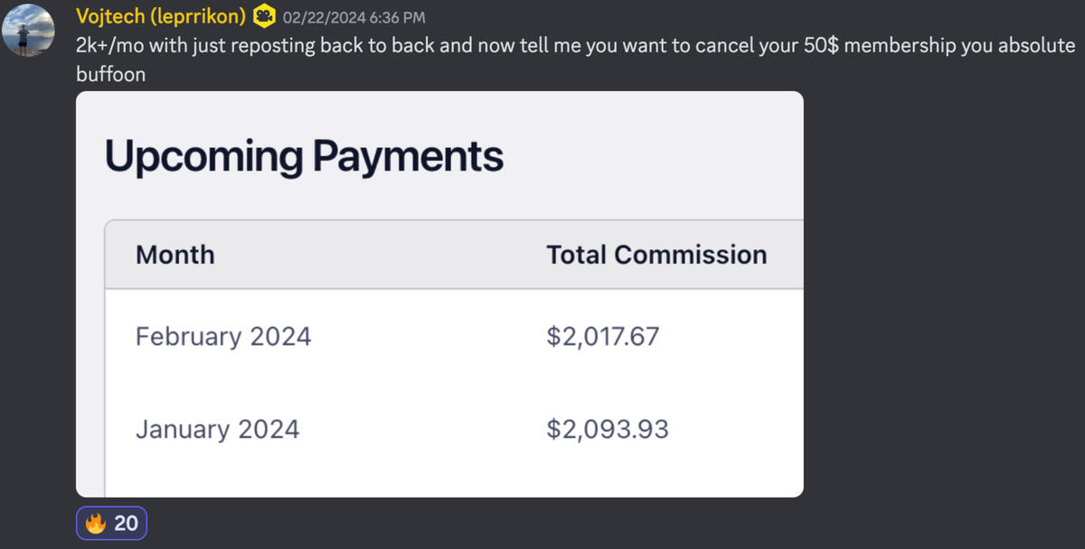Viewport: 1085px width, 549px height.
Task: Select the January 2024 row label
Action: tap(217, 429)
